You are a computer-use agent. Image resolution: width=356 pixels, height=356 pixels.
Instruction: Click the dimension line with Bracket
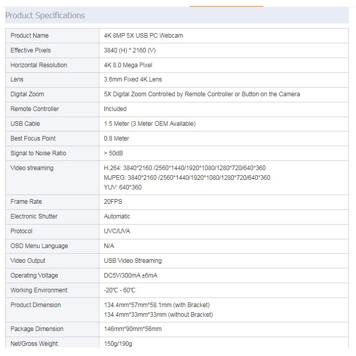pyautogui.click(x=157, y=305)
